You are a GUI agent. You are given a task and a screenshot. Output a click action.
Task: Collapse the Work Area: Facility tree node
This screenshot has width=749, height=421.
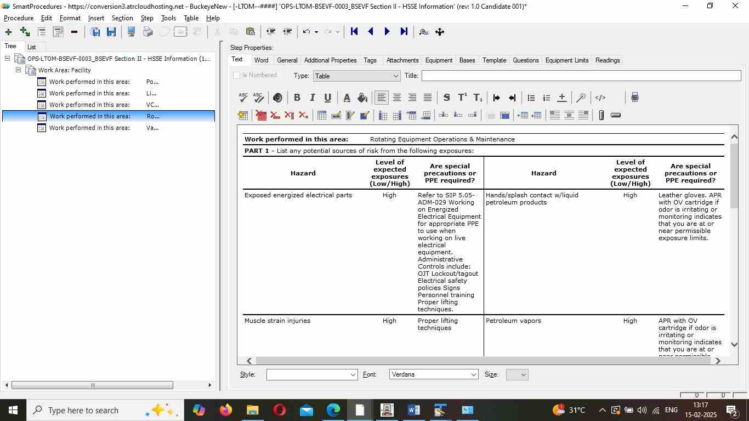coord(18,70)
